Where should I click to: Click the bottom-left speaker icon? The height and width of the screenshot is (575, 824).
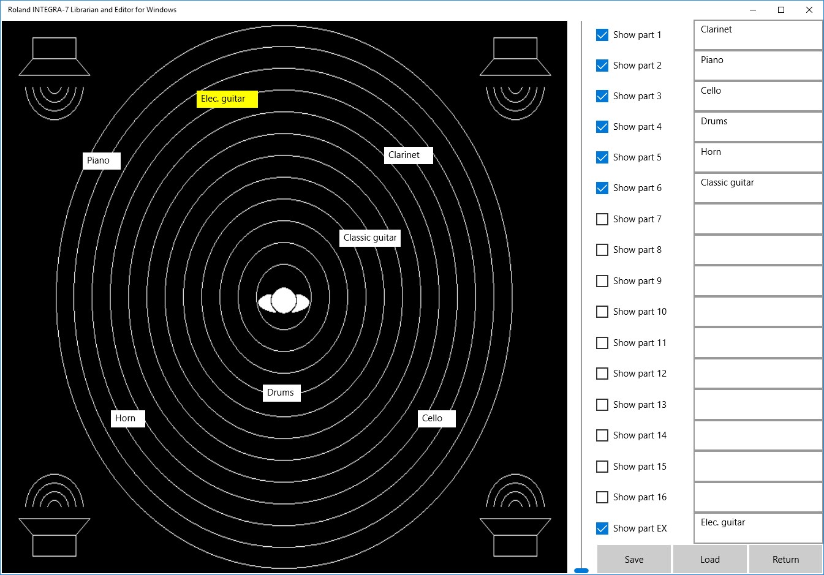point(55,515)
